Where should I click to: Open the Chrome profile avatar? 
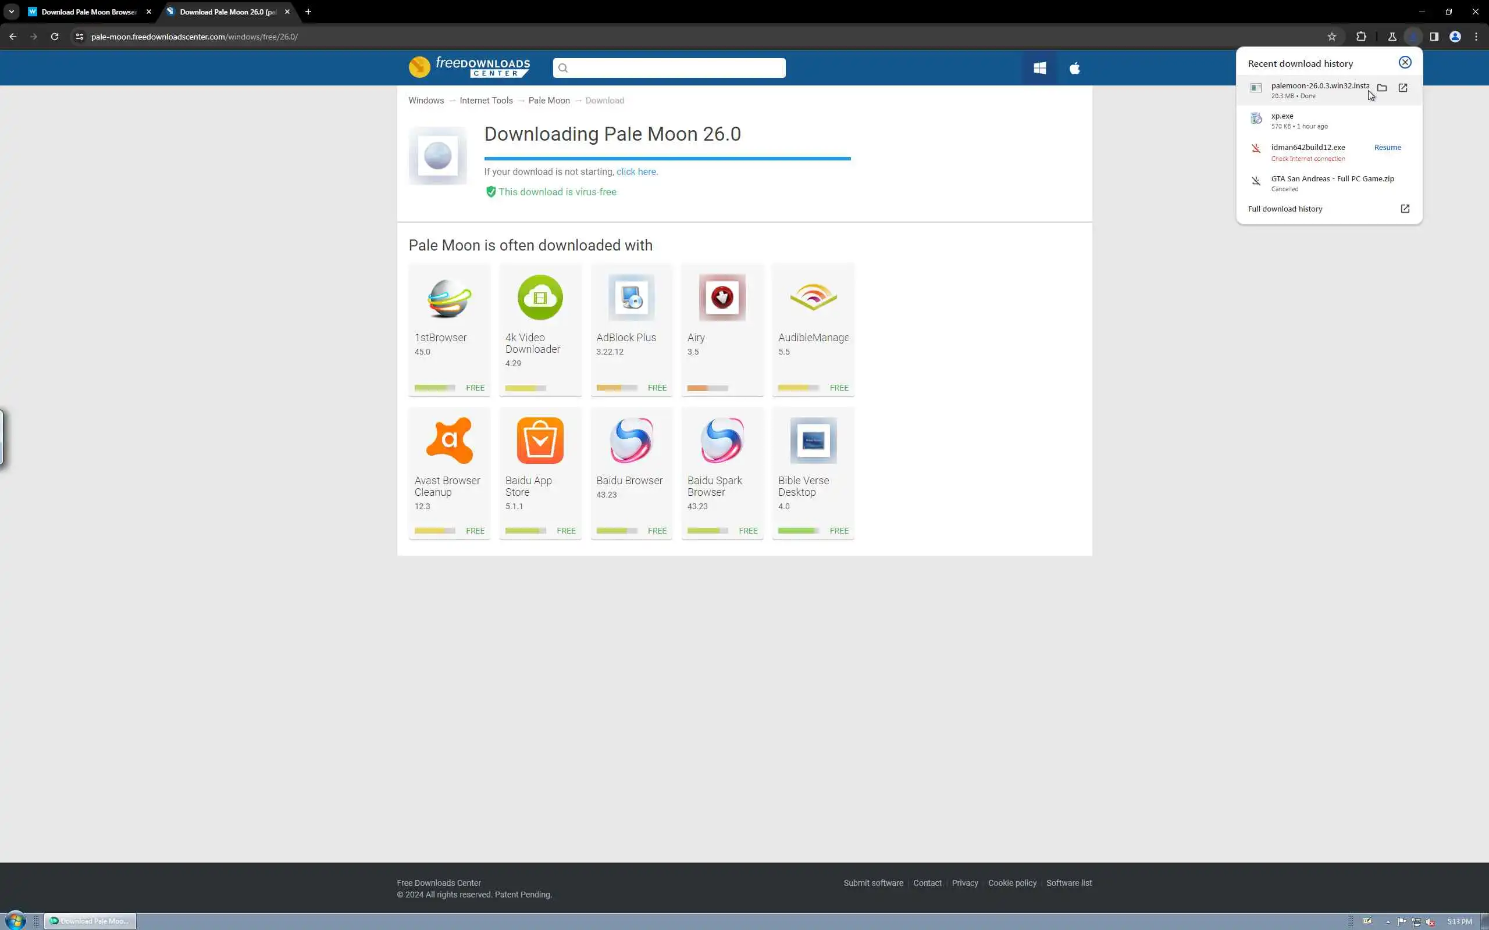tap(1455, 37)
